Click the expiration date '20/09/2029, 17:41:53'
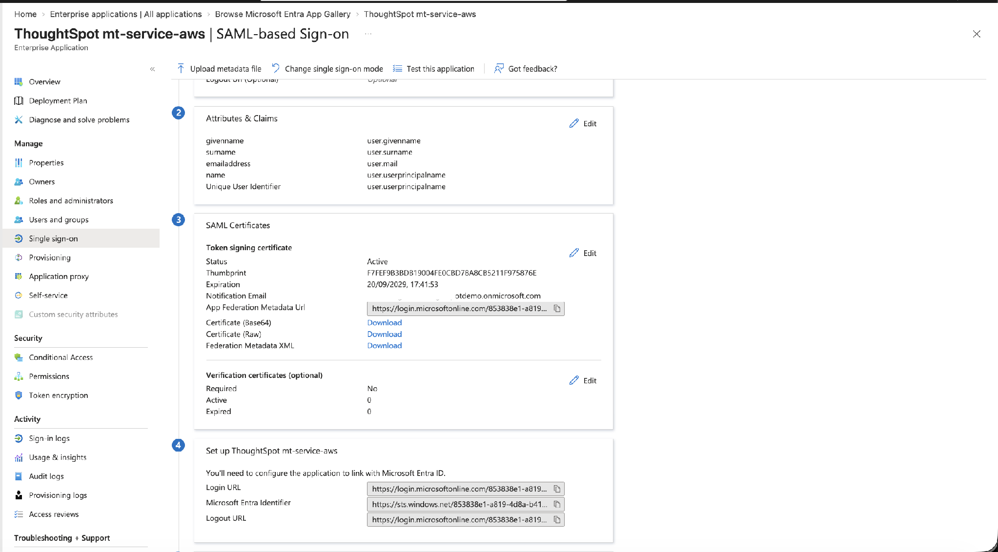Viewport: 998px width, 552px height. 403,284
